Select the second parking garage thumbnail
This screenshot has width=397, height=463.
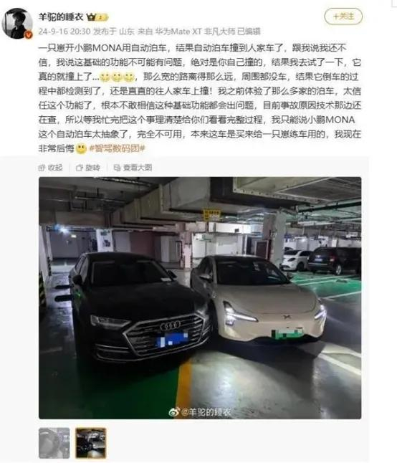point(90,443)
